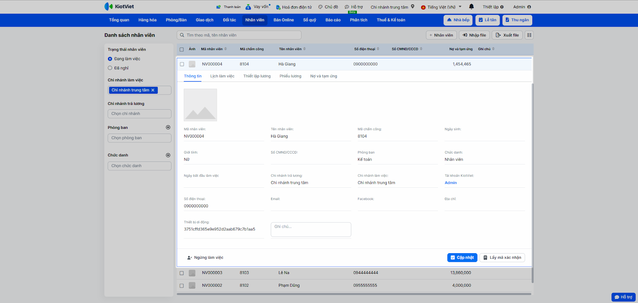Click the notification bell icon

(x=471, y=7)
